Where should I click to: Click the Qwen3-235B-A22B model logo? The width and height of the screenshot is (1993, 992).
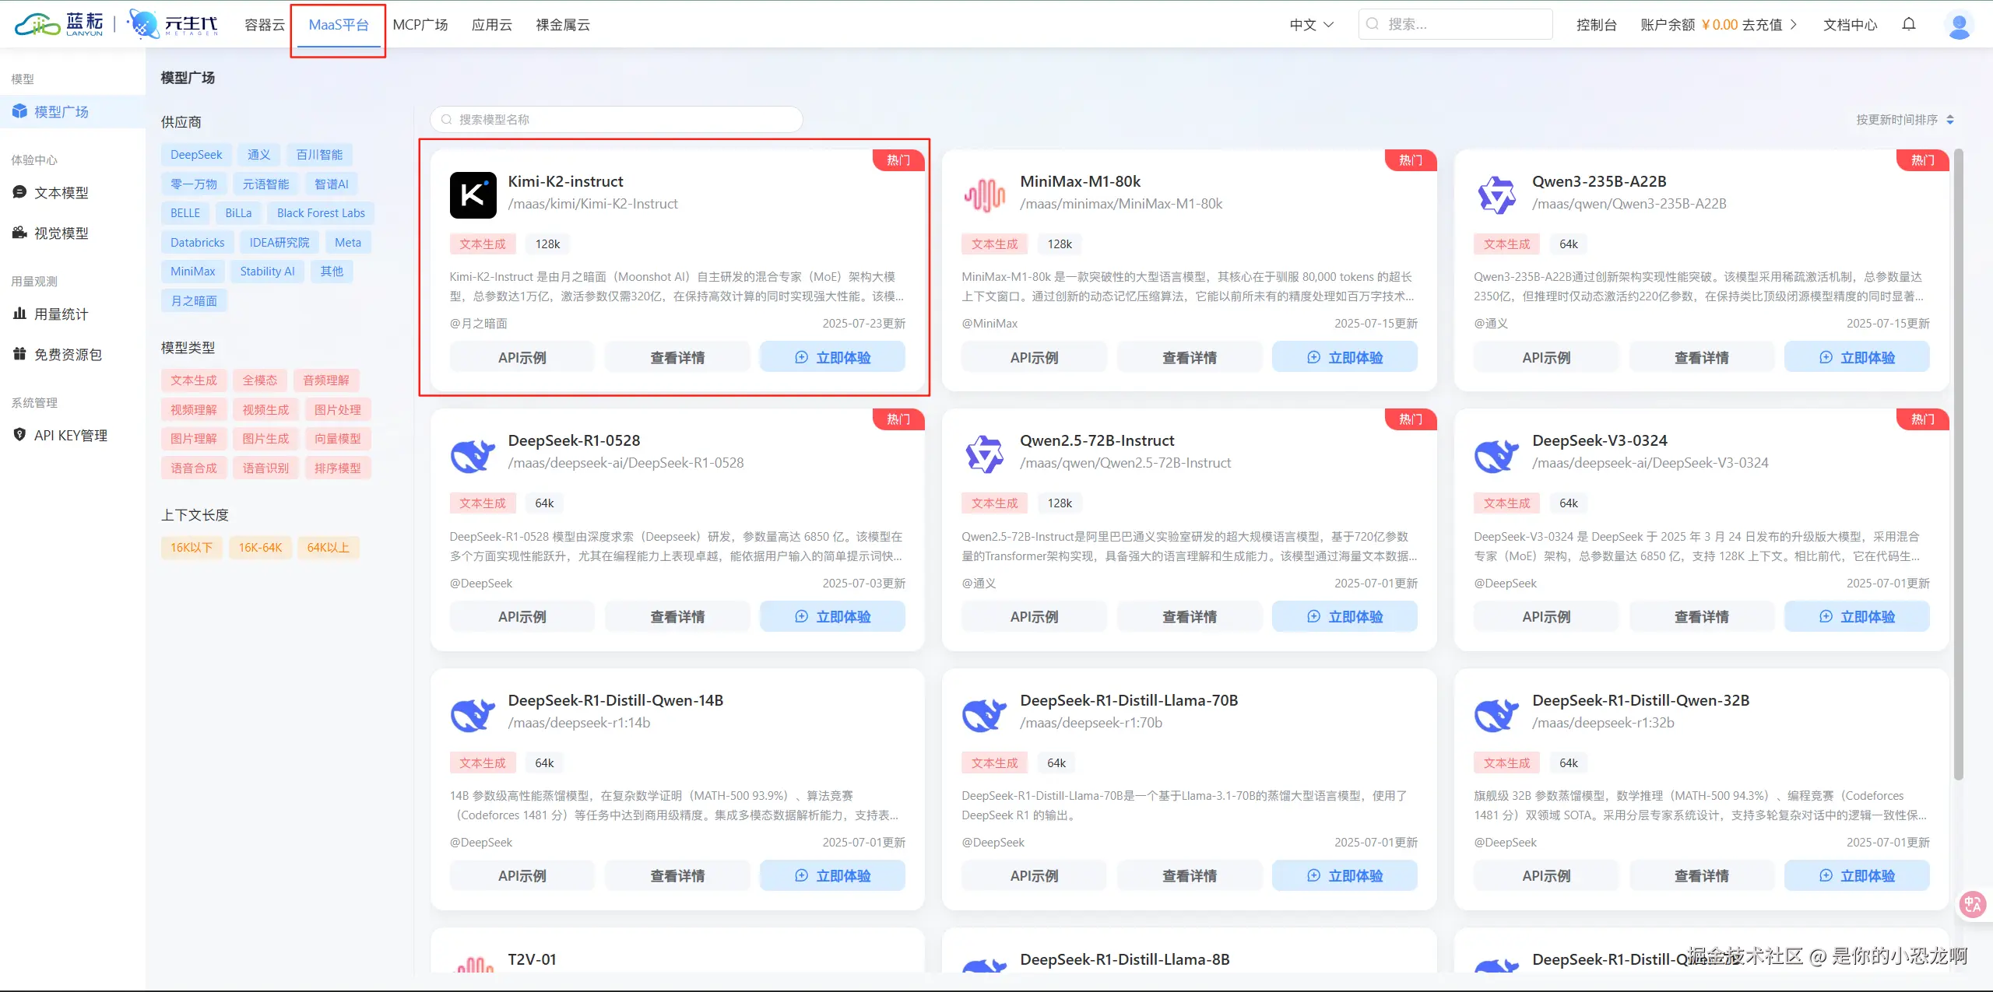click(x=1496, y=195)
